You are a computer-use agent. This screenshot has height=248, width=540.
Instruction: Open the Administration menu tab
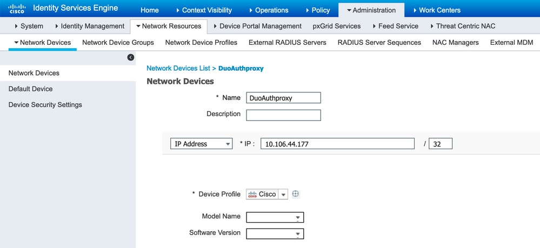(x=371, y=10)
